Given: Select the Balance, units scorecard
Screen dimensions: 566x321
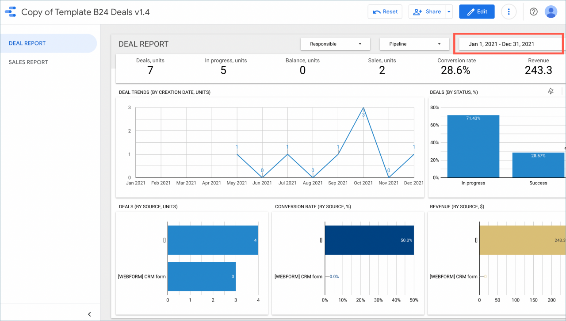Looking at the screenshot, I should pyautogui.click(x=302, y=66).
